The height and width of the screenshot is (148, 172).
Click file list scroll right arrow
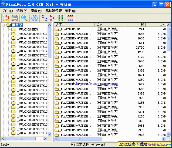(x=164, y=139)
